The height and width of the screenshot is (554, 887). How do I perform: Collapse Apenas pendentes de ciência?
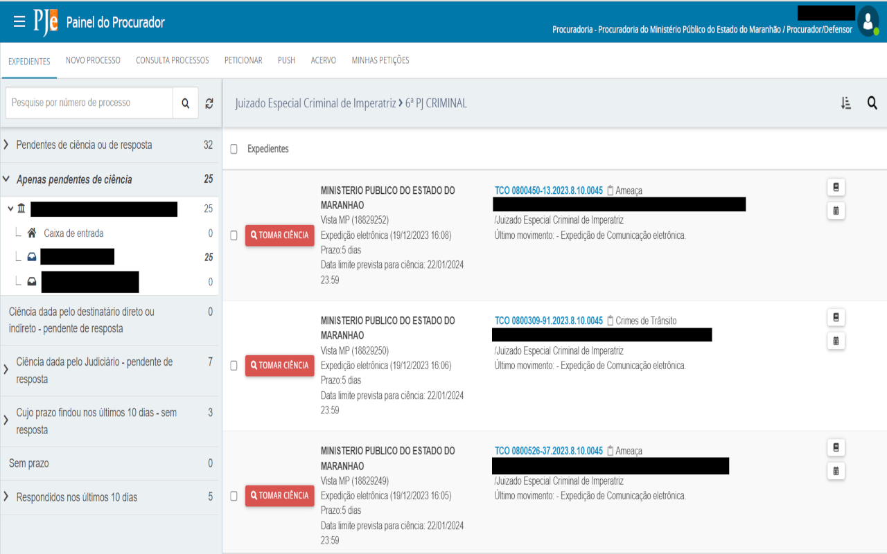[6, 179]
